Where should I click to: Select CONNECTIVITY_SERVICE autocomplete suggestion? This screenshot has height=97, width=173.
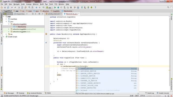[107, 78]
